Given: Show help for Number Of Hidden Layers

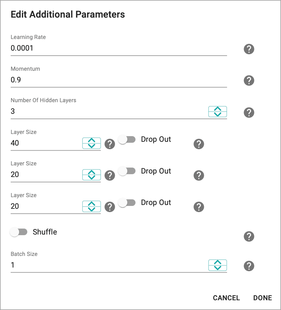Looking at the screenshot, I should [x=249, y=113].
